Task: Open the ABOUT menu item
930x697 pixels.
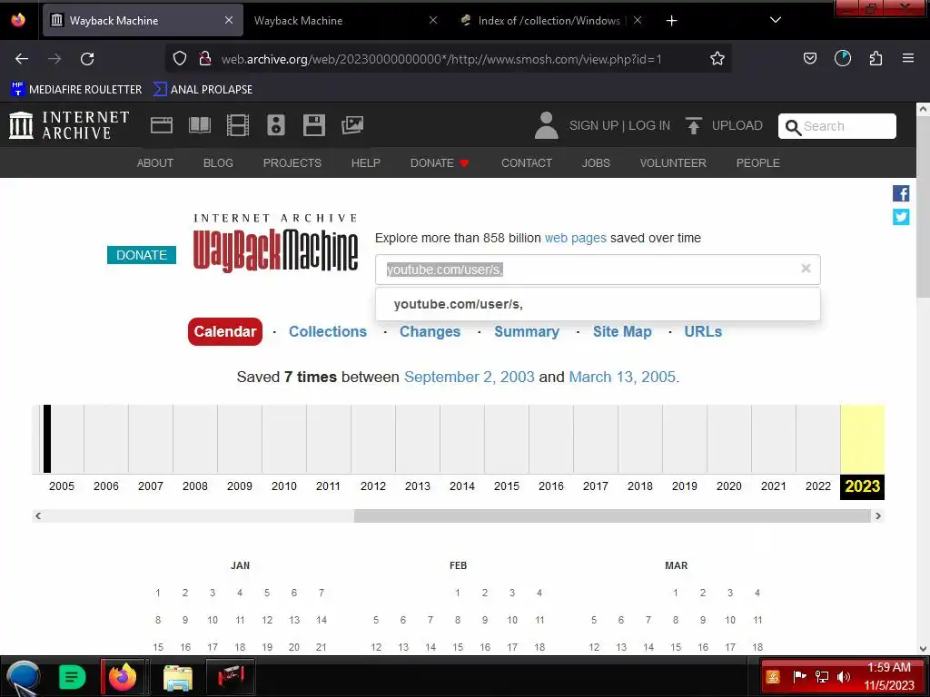Action: pyautogui.click(x=154, y=162)
